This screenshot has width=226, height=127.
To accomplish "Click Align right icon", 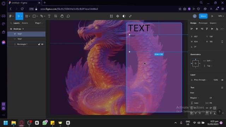I will (202, 29).
